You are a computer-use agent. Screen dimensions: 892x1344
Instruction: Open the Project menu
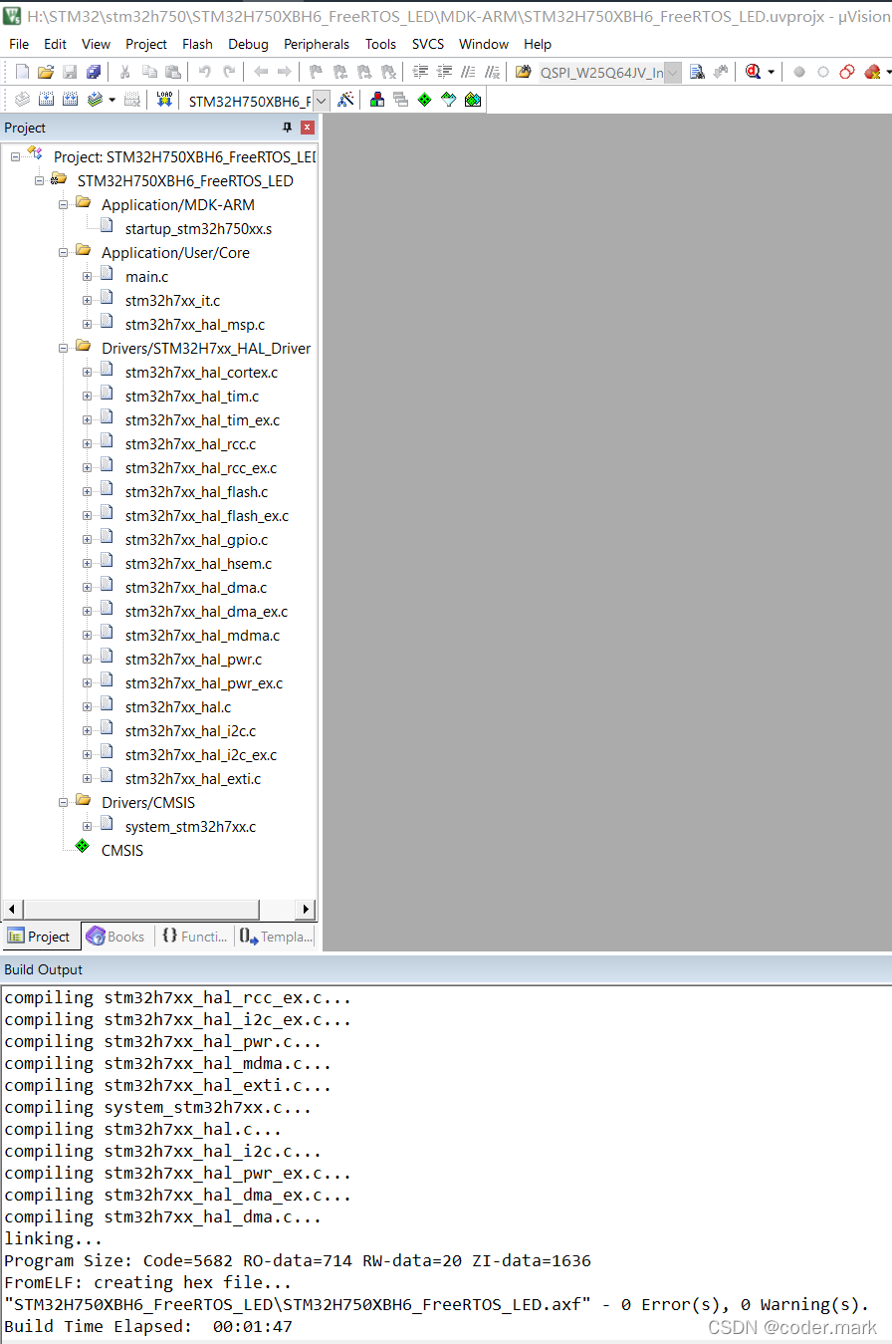click(x=146, y=44)
